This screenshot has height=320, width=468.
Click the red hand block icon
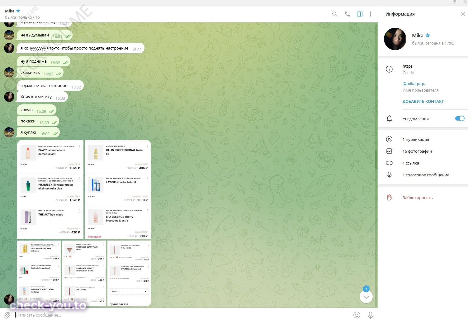click(x=389, y=198)
